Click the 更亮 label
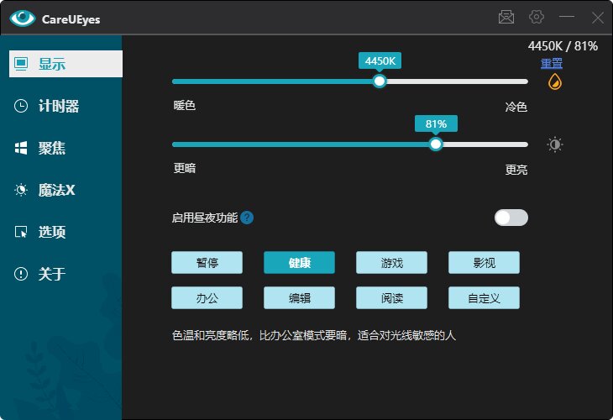 [x=516, y=170]
